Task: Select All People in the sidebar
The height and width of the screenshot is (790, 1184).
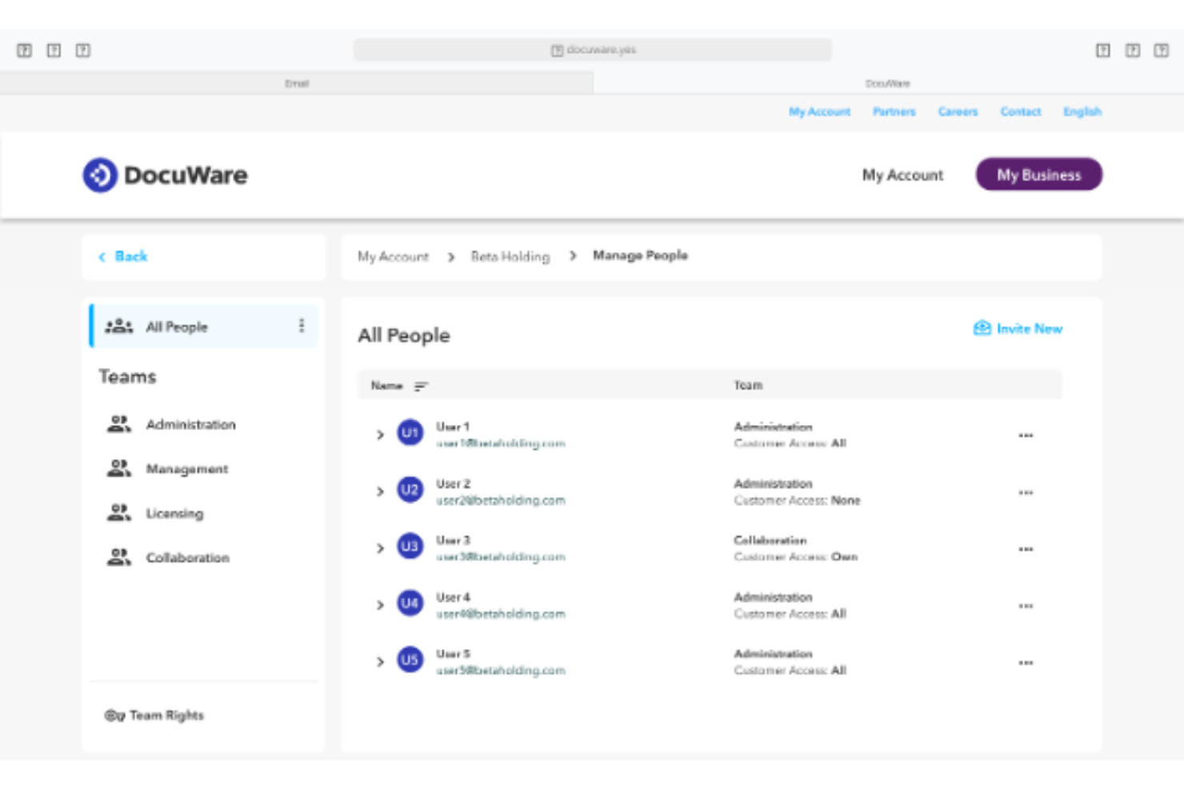Action: coord(204,326)
